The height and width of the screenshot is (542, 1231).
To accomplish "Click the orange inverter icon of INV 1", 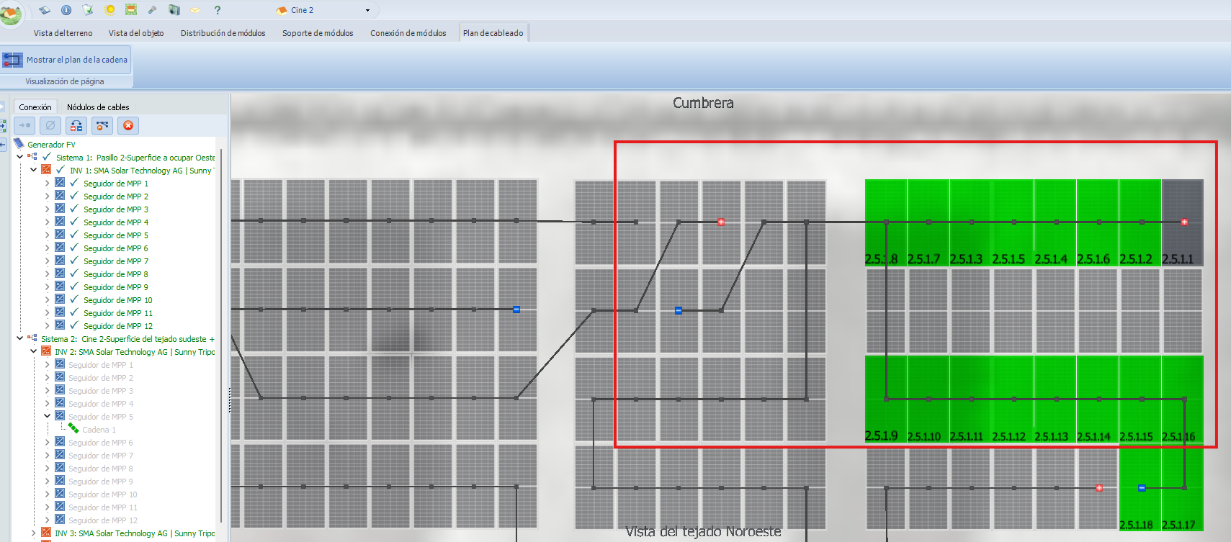I will coord(46,170).
